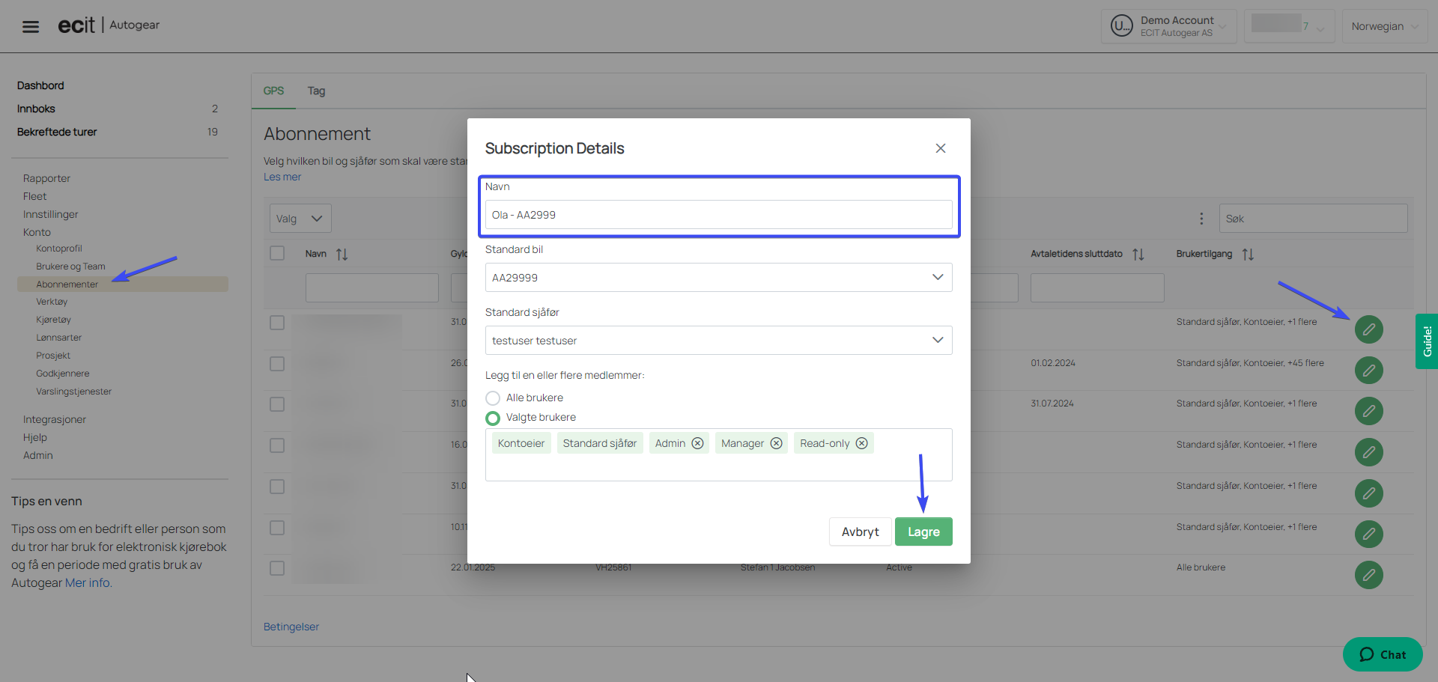
Task: Click the Avbryt button
Action: click(x=860, y=532)
